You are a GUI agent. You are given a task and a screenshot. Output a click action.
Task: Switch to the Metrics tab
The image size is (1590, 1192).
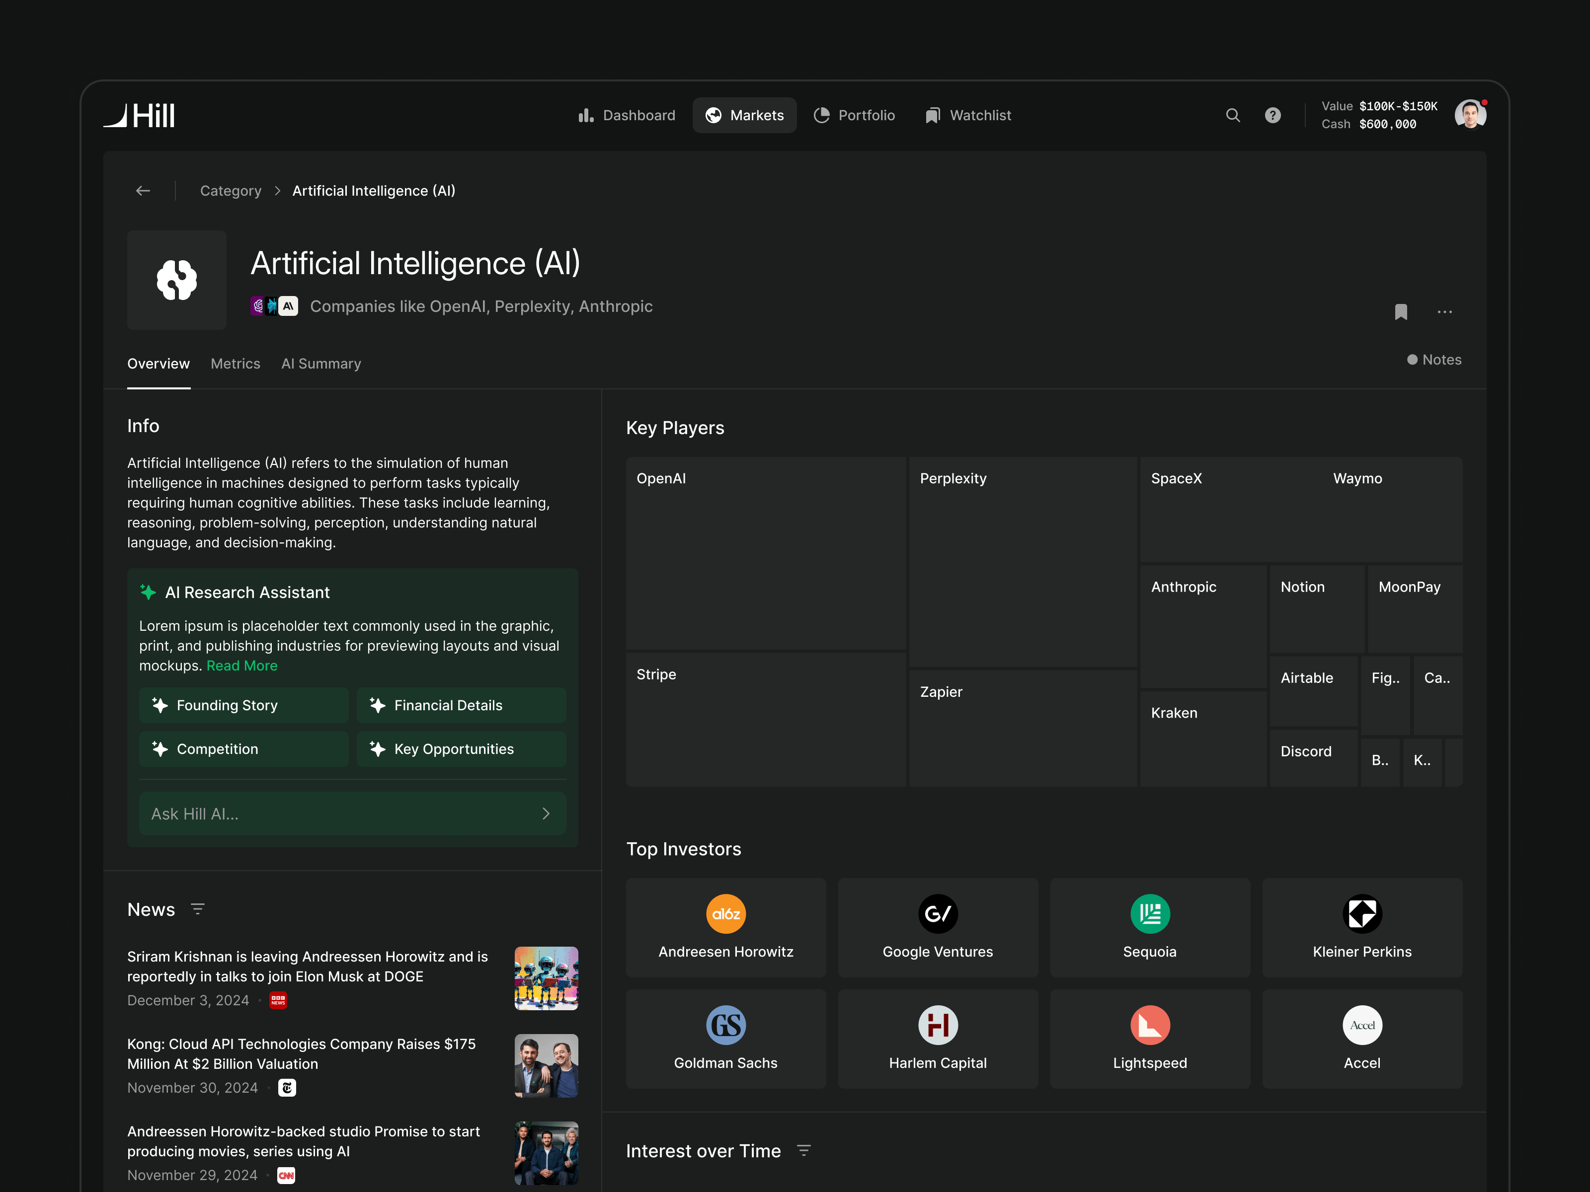(235, 364)
